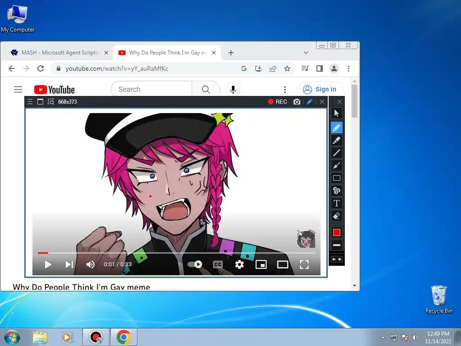The width and height of the screenshot is (461, 346).
Task: Search with voice microphone button
Action: [x=233, y=90]
